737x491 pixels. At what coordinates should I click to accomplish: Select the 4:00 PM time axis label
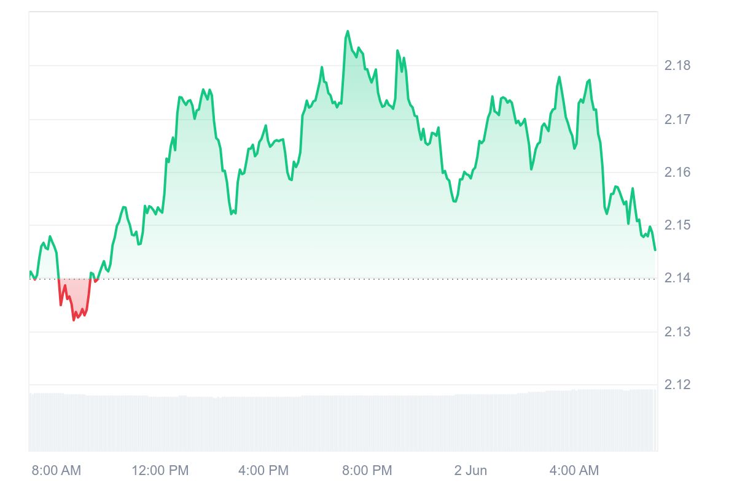tap(263, 471)
